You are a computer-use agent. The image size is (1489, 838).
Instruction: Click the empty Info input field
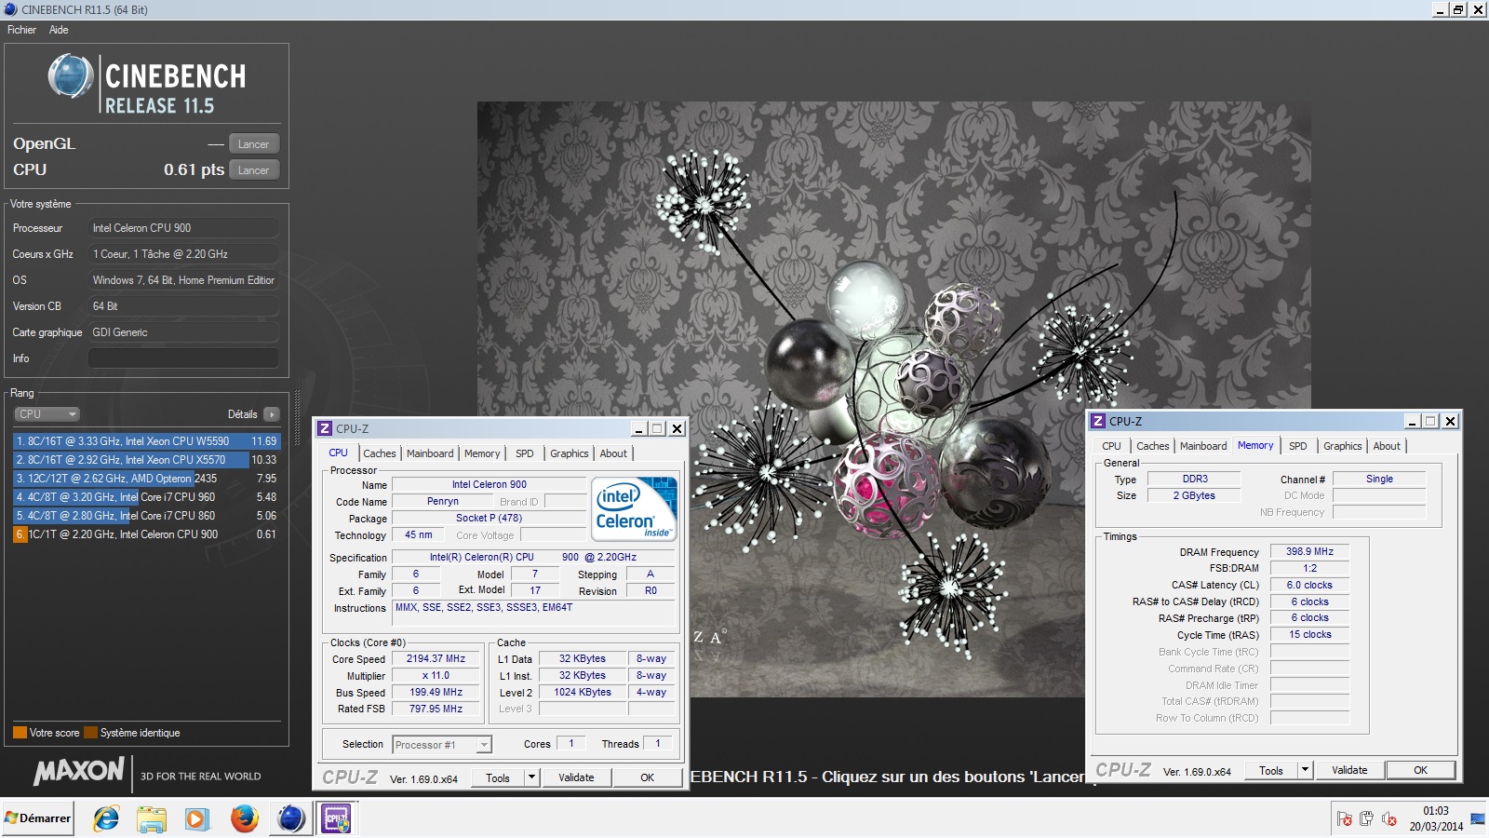183,358
